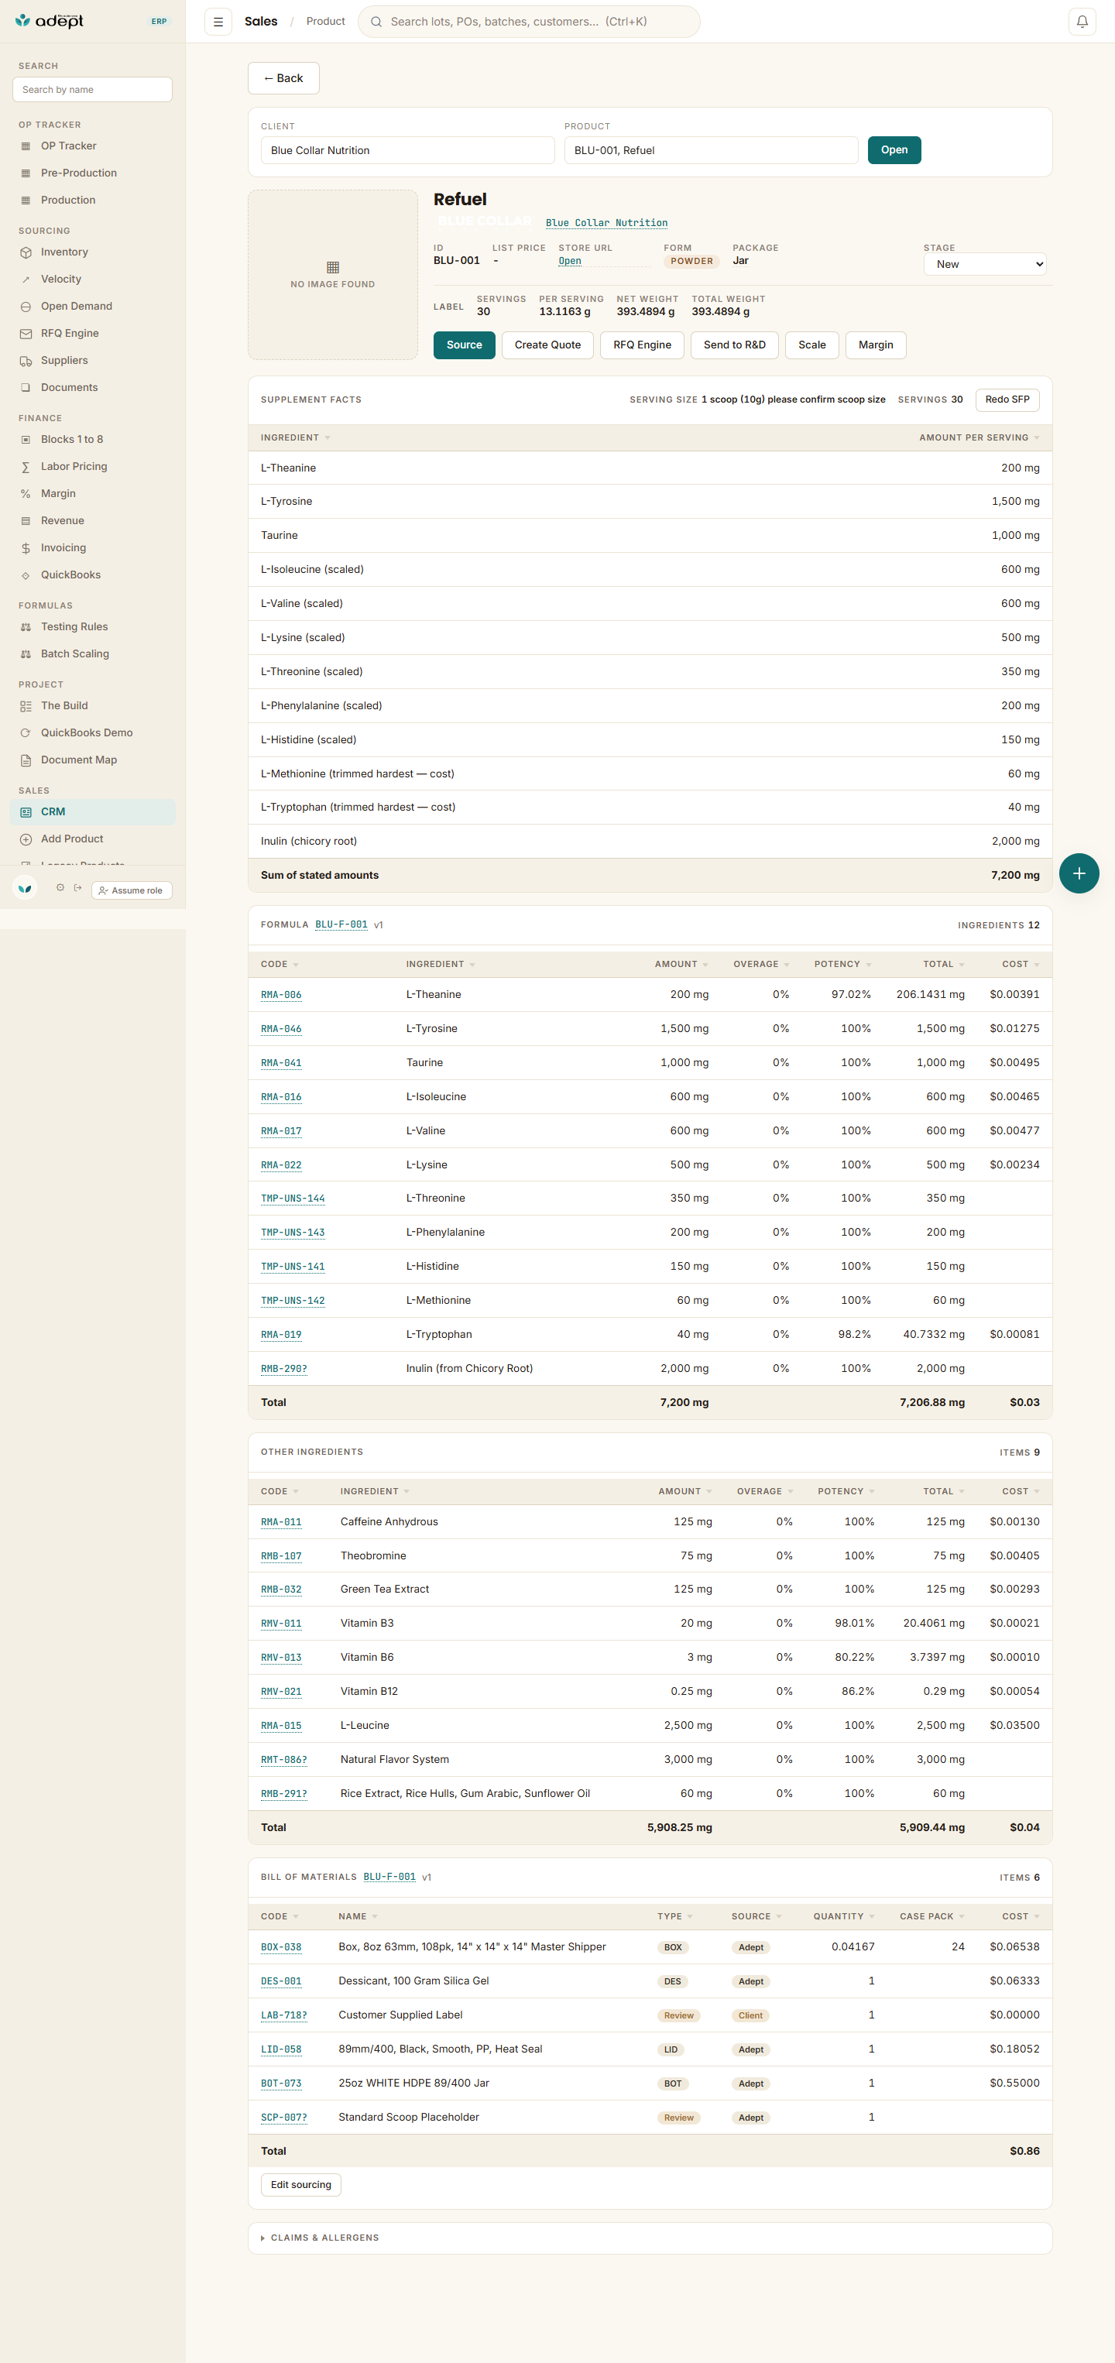
Task: Click the leaf avatar in sidebar footer
Action: tap(25, 888)
